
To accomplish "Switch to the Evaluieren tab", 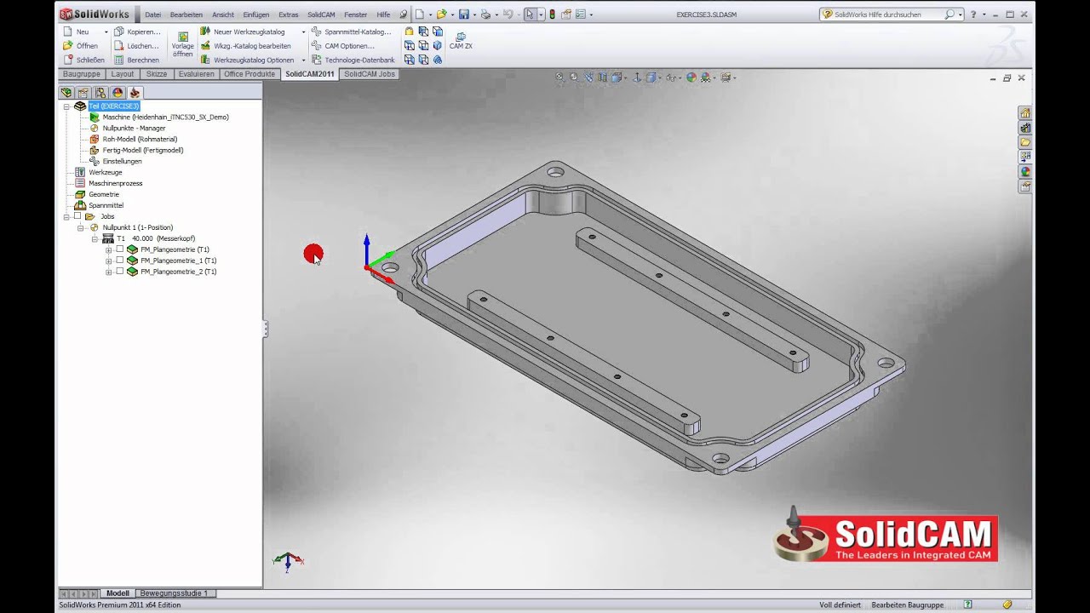I will tap(197, 74).
